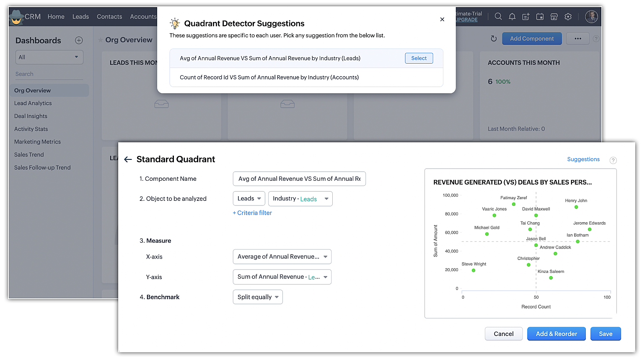Select Lead Analytics in dashboards list
The image size is (642, 359).
coord(33,103)
